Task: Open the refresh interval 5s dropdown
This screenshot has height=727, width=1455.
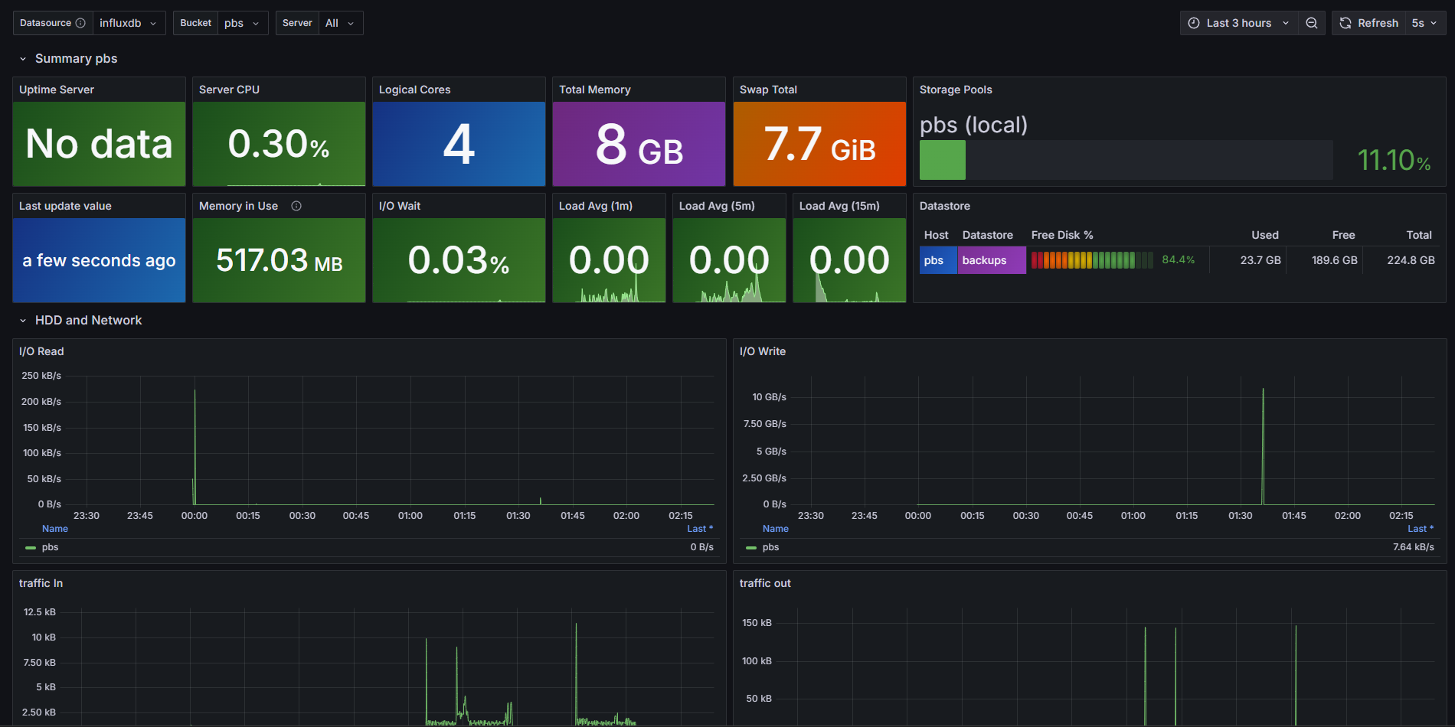Action: pos(1424,23)
